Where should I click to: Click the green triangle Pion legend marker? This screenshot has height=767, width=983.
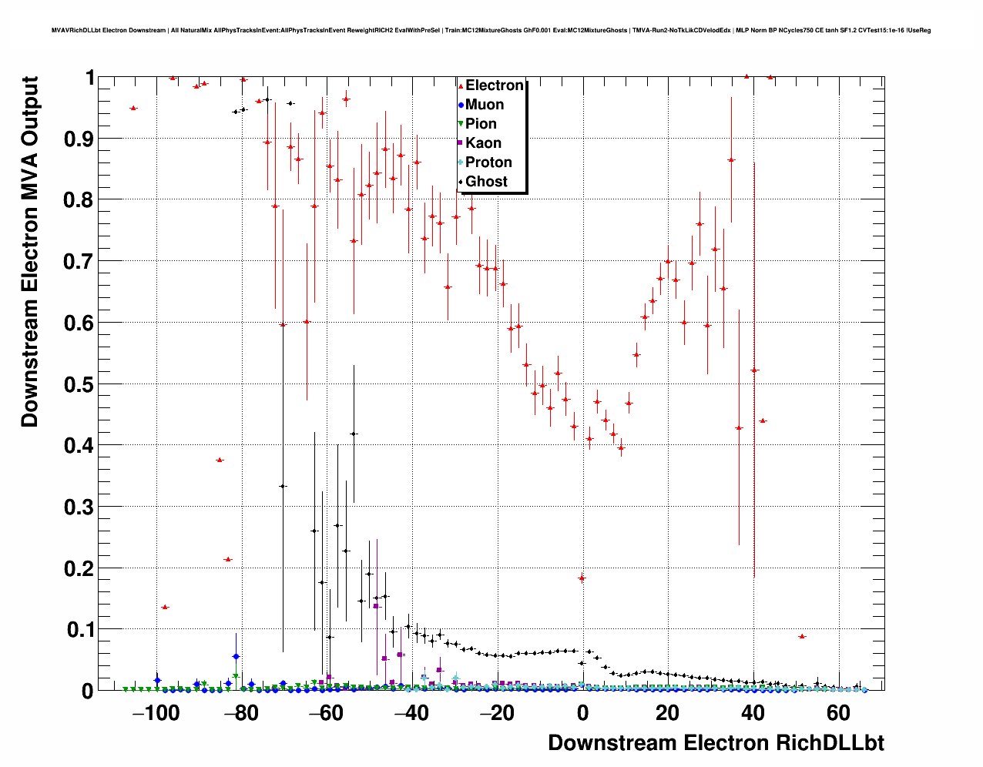[x=461, y=124]
